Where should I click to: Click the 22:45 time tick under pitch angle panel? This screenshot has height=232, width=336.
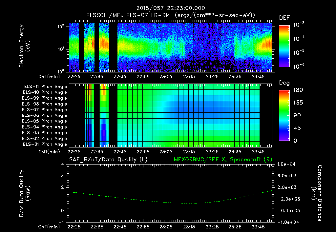[120, 152]
